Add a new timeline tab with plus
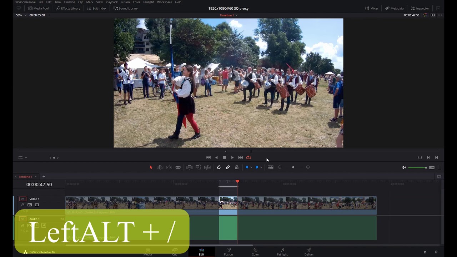The width and height of the screenshot is (457, 257). pyautogui.click(x=44, y=177)
